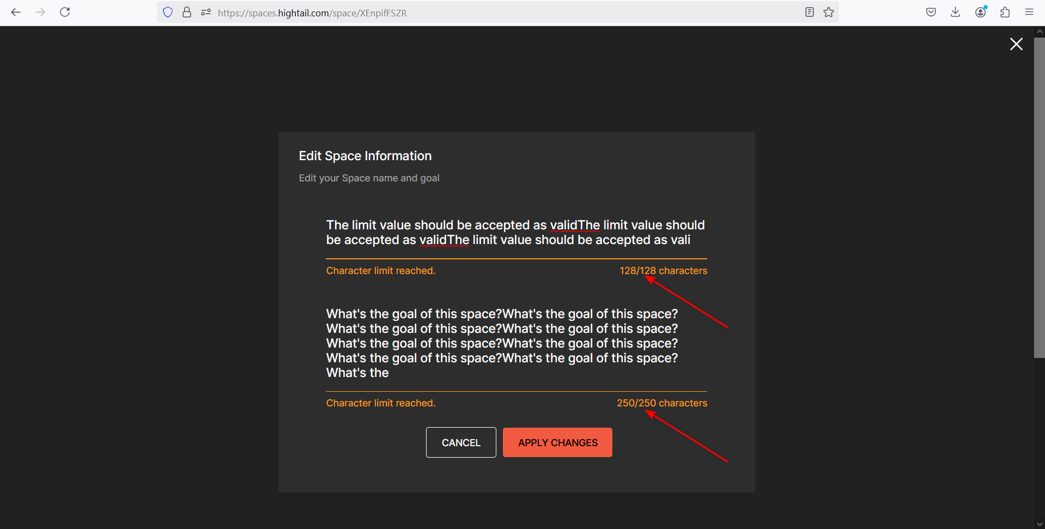This screenshot has height=529, width=1045.
Task: Click the '250/250 characters' counter
Action: pyautogui.click(x=662, y=403)
